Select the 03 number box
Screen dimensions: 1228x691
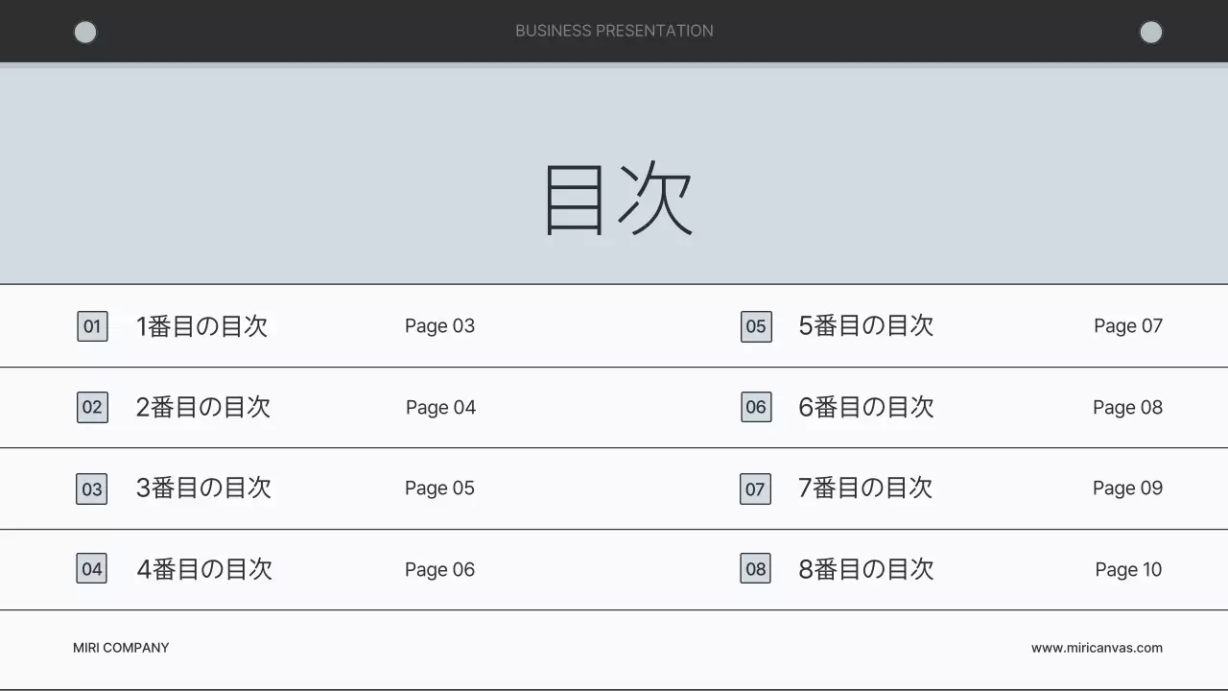[x=92, y=488]
